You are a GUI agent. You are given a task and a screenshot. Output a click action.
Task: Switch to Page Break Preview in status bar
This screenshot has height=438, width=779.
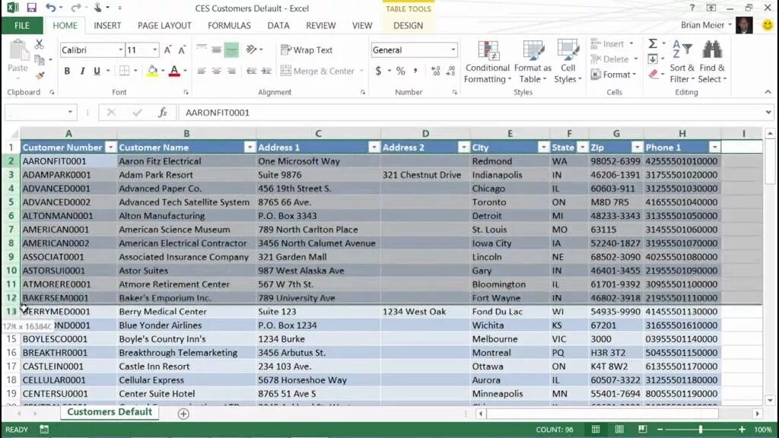click(x=642, y=429)
